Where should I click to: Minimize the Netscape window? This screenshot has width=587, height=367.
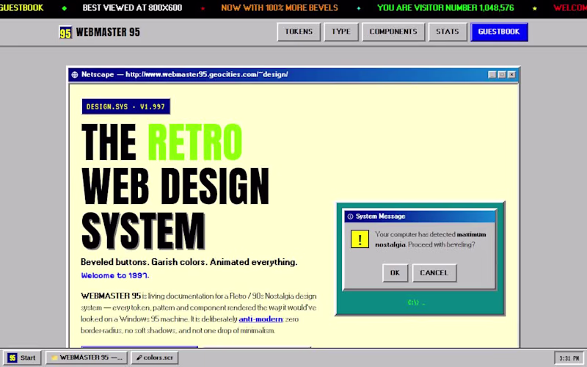492,75
